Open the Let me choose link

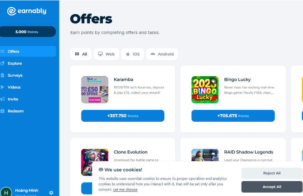(125, 189)
